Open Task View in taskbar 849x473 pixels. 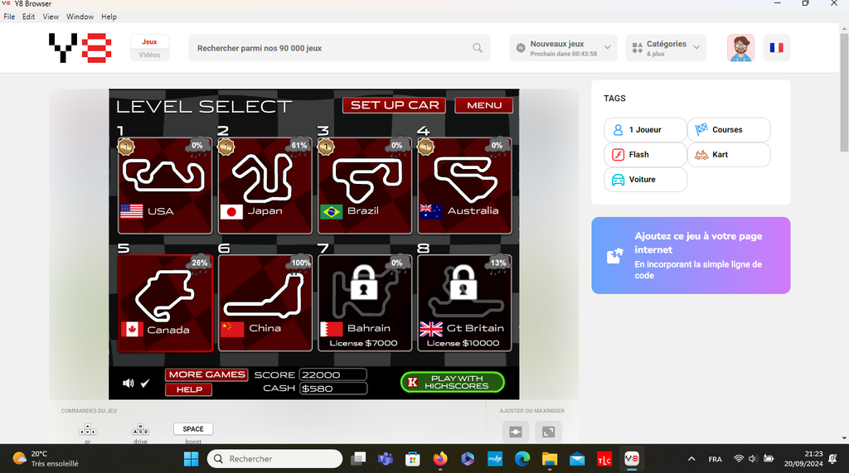coord(358,459)
